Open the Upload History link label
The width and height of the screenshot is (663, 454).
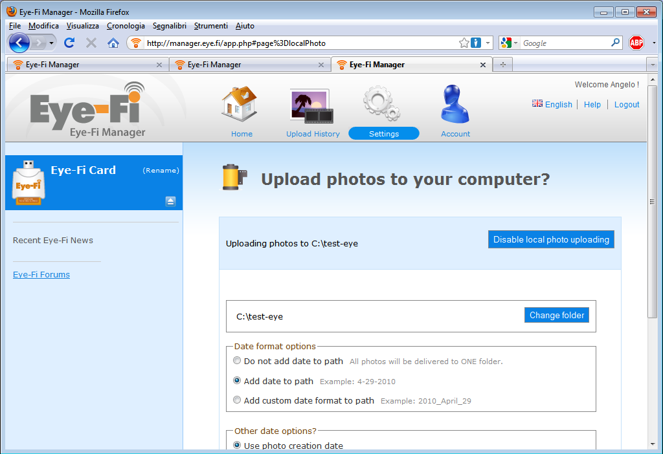[x=313, y=134]
